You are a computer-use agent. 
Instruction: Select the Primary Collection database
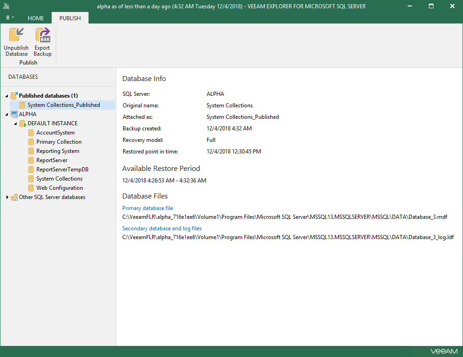coord(59,142)
